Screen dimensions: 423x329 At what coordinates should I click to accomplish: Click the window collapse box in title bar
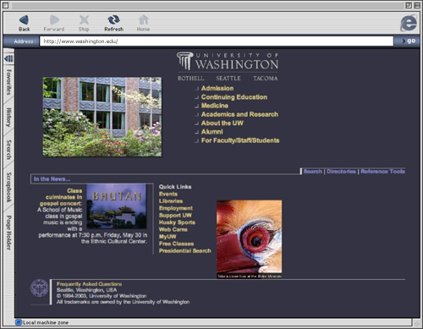(417, 5)
